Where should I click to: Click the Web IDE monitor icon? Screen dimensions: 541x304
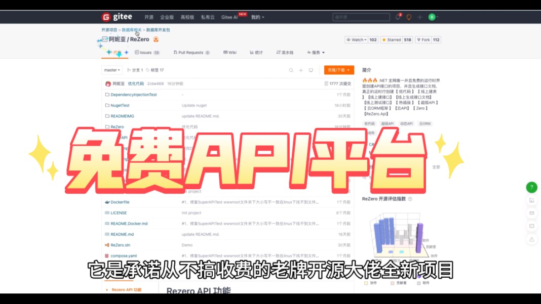click(x=311, y=70)
